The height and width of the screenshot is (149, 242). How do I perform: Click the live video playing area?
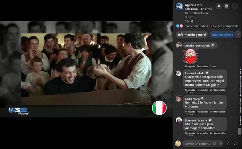pyautogui.click(x=86, y=69)
